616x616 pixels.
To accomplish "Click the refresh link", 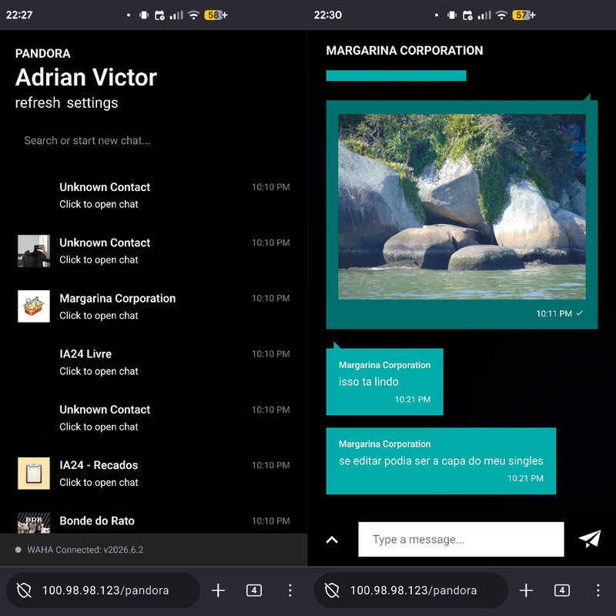I will 38,103.
